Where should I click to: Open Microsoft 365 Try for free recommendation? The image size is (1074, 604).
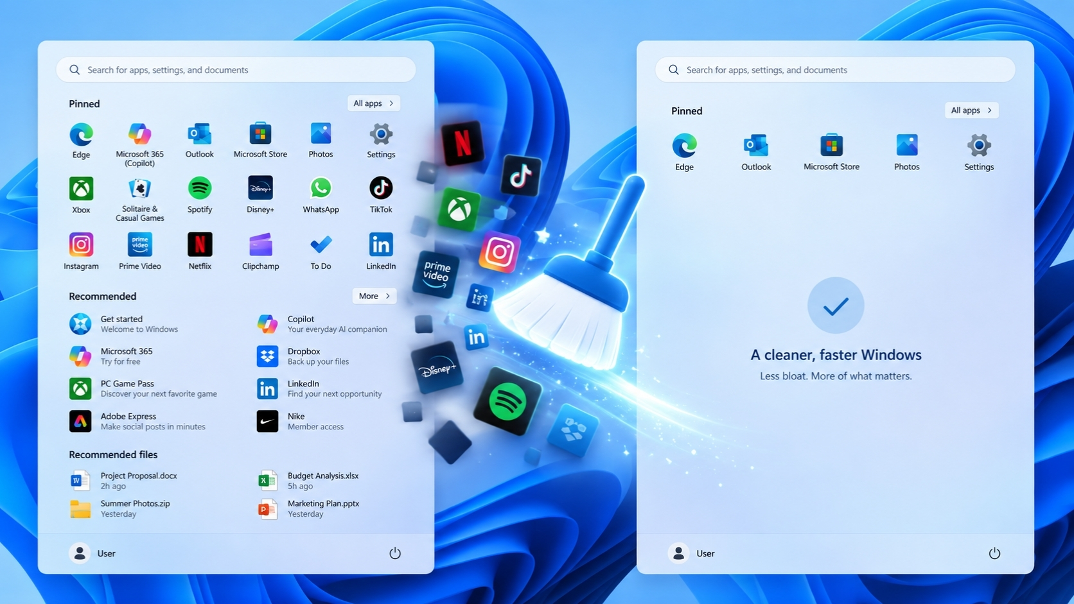(x=112, y=356)
